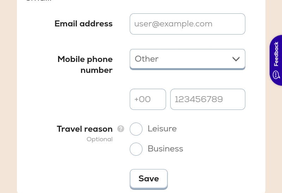Click the Business option label text
The image size is (282, 193).
(165, 149)
